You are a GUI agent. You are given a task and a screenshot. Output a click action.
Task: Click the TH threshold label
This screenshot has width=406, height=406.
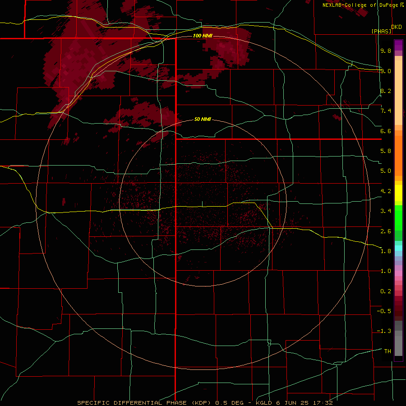(x=388, y=351)
